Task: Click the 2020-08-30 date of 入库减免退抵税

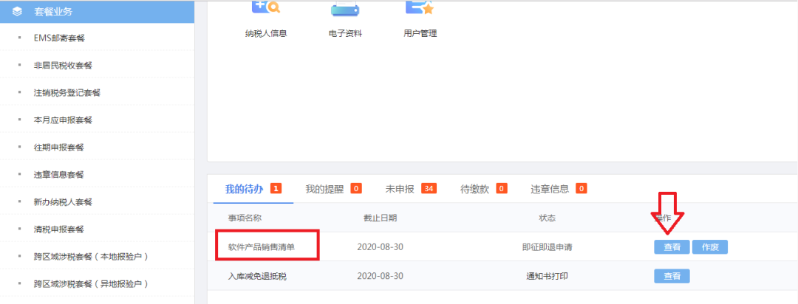Action: pos(381,276)
